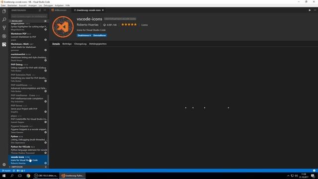318x179 pixels.
Task: Click the run play icon in the editor title bar
Action: [310, 10]
